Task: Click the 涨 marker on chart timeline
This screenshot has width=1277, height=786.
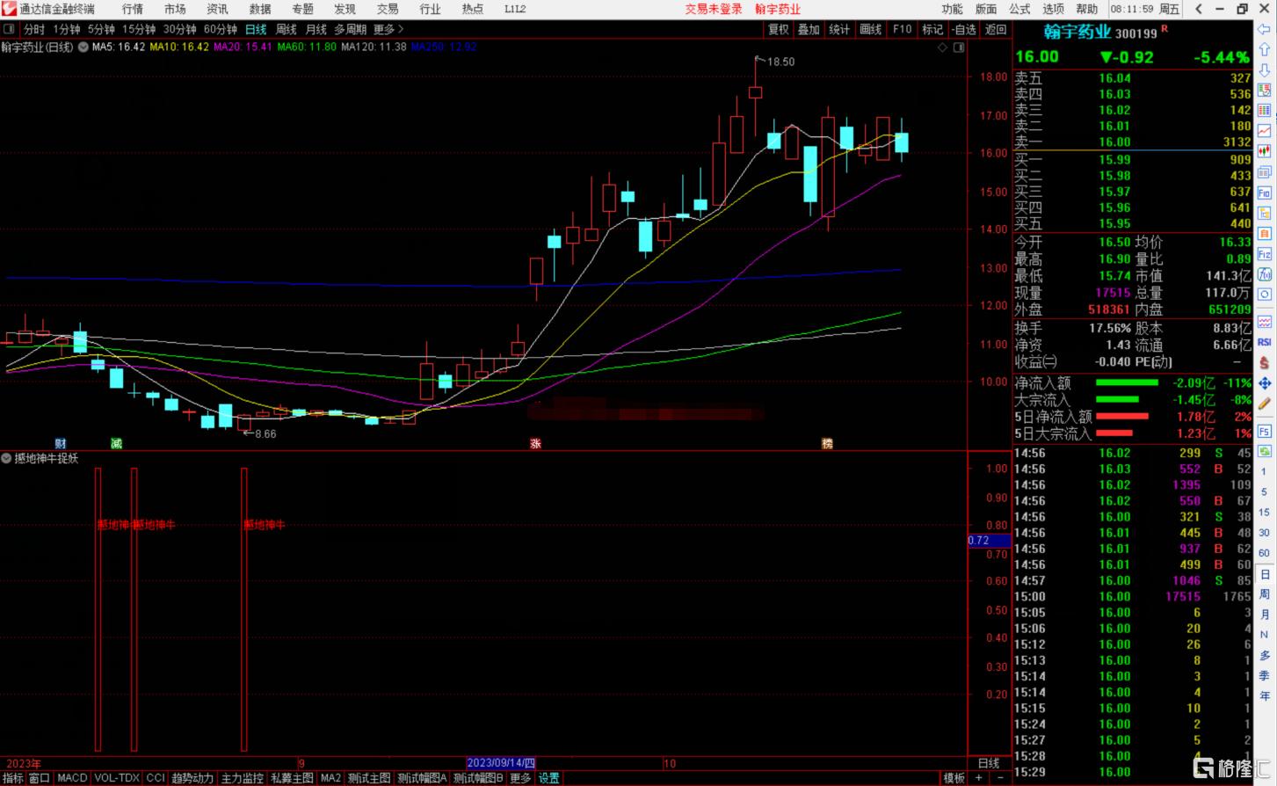Action: [535, 443]
